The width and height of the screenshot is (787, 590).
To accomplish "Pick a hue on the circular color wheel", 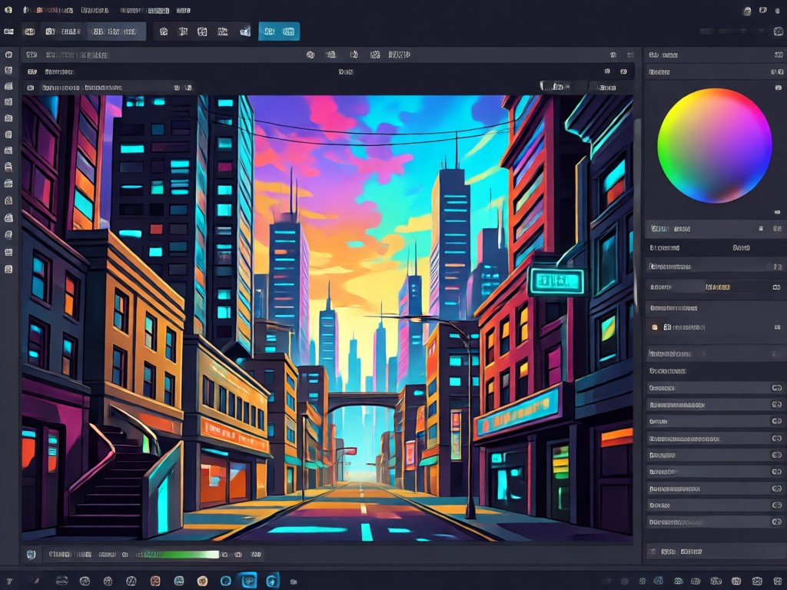I will pos(714,145).
